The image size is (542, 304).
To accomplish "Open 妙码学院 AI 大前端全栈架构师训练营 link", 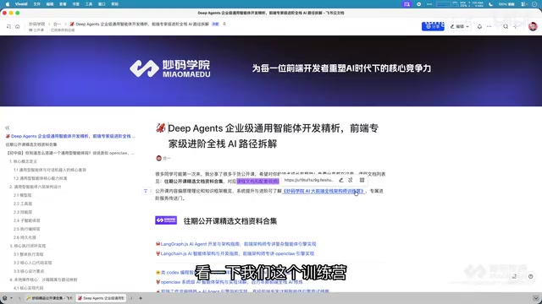I will [324, 191].
